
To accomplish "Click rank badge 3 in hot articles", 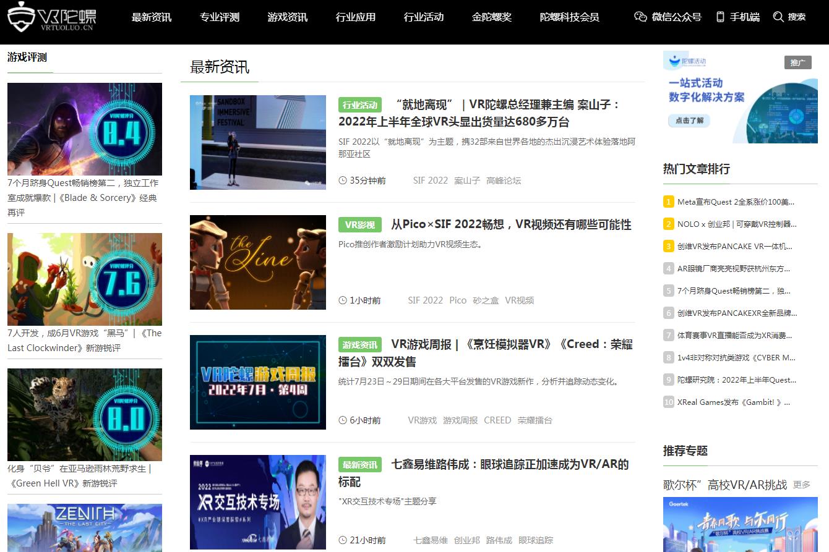I will pos(668,246).
